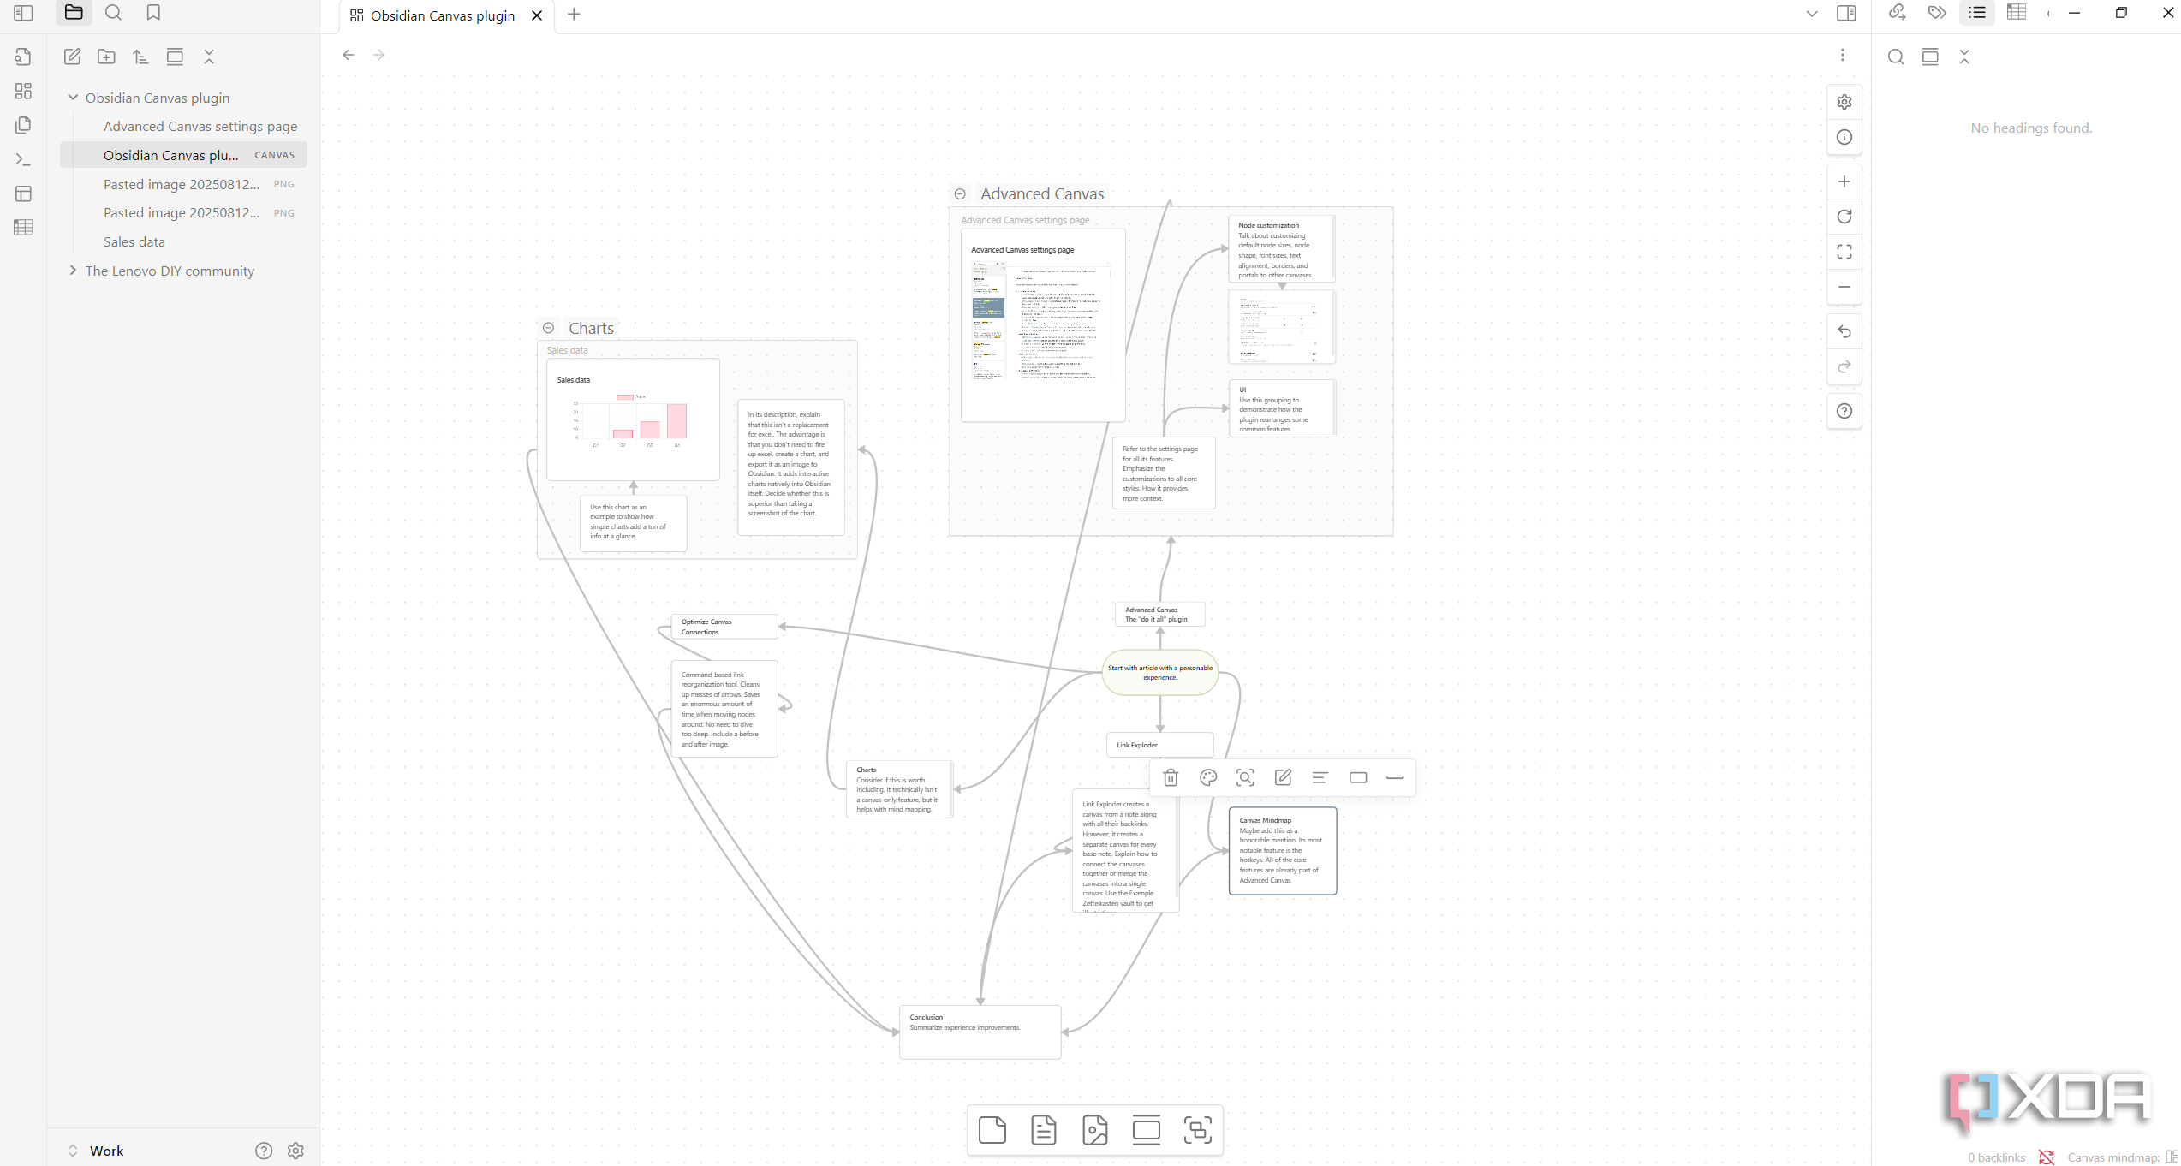Zoom to the selected node
Image resolution: width=2181 pixels, height=1166 pixels.
pyautogui.click(x=1245, y=777)
